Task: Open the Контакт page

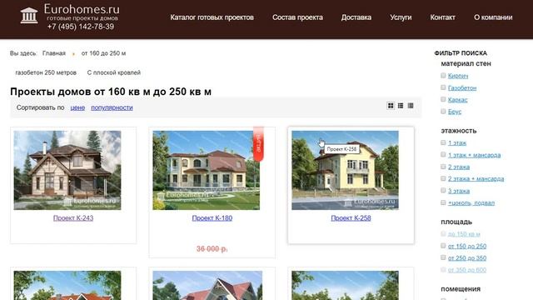Action: [442, 17]
